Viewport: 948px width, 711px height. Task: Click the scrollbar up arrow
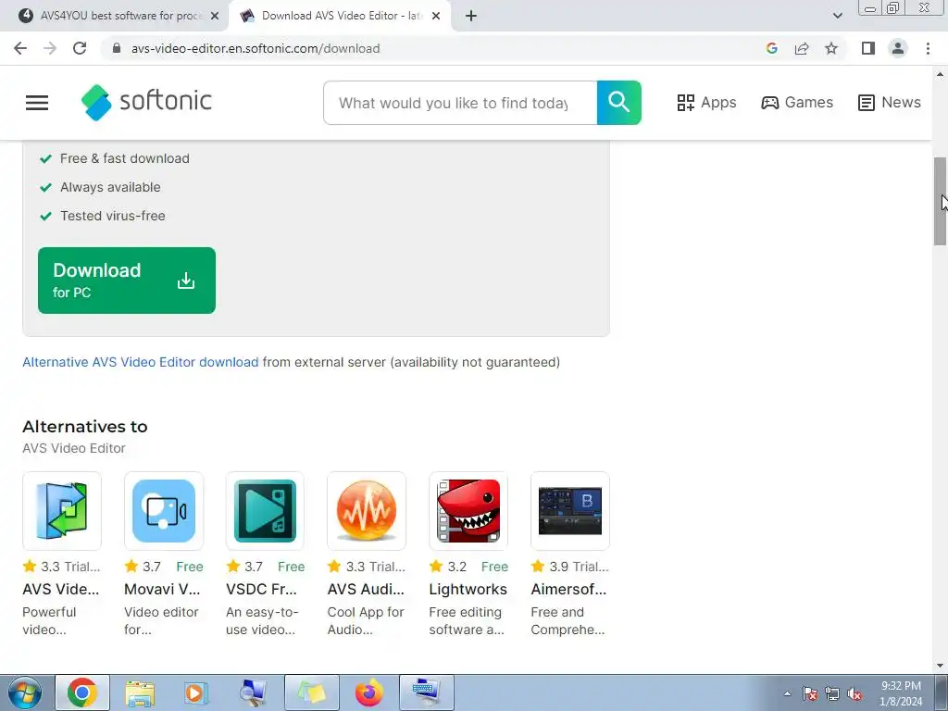pyautogui.click(x=940, y=74)
